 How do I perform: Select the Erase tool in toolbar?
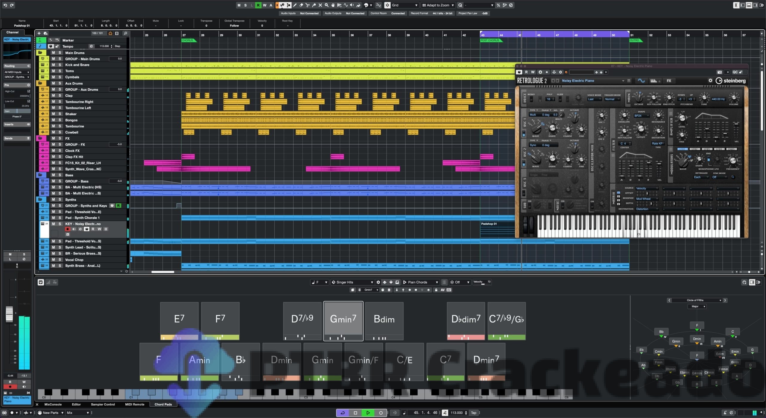pos(301,5)
